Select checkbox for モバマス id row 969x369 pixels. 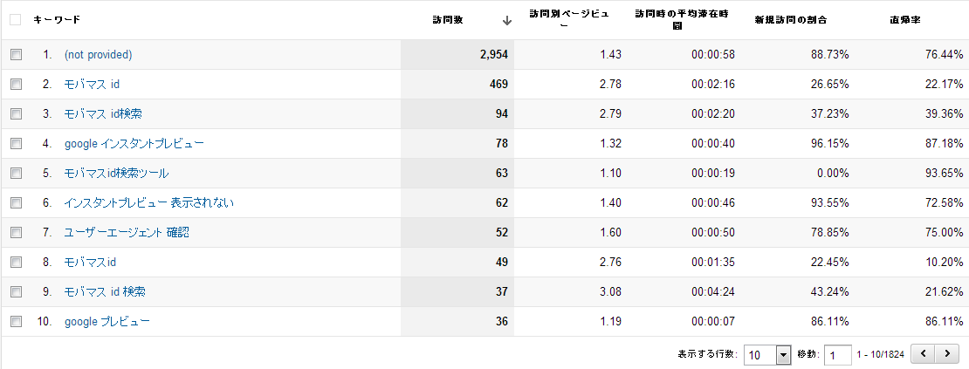(x=16, y=85)
